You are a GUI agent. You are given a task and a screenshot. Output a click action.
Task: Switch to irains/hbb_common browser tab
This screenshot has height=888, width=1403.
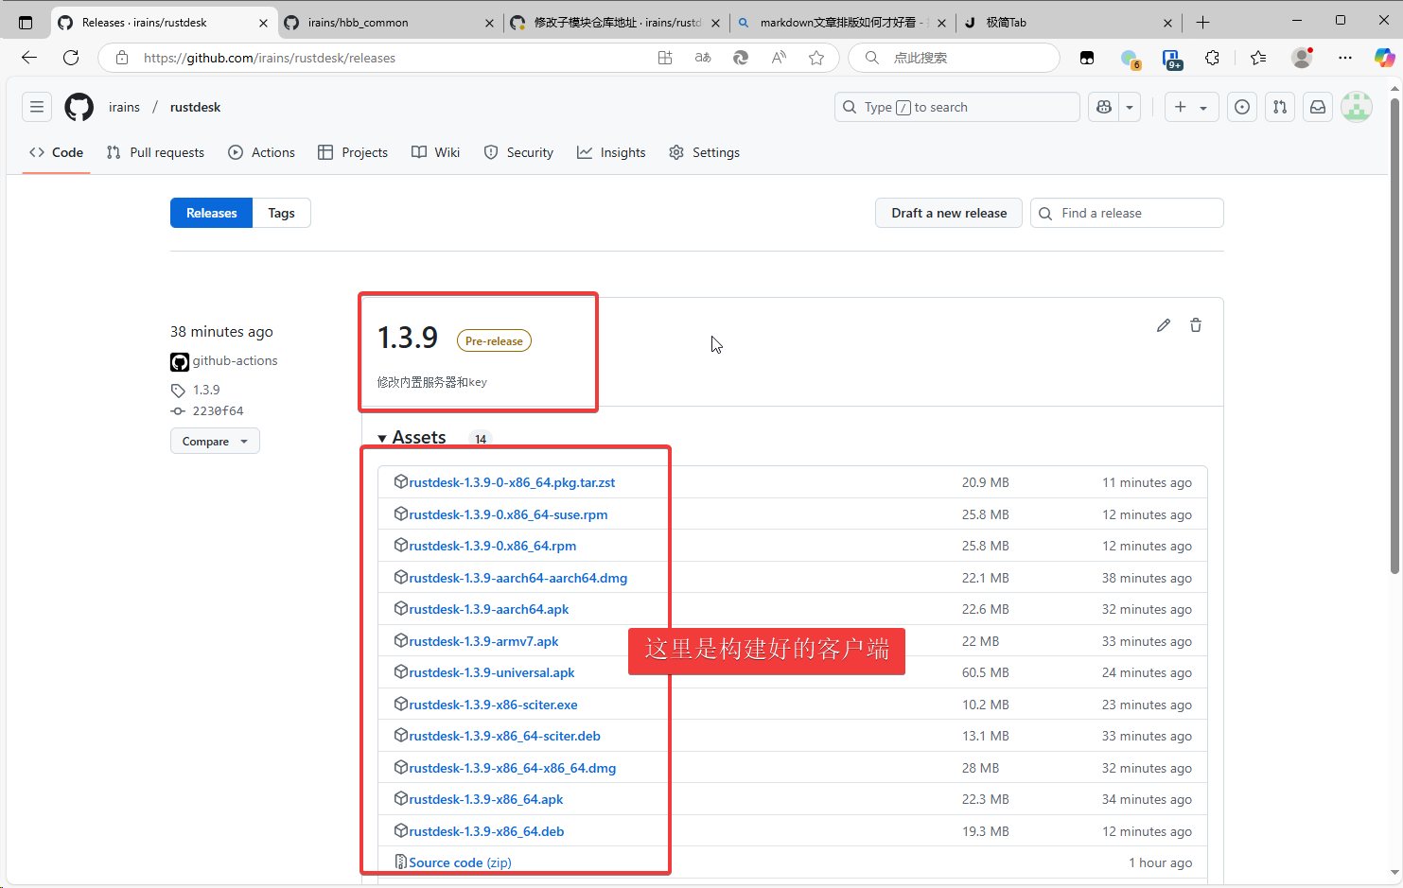(x=358, y=22)
